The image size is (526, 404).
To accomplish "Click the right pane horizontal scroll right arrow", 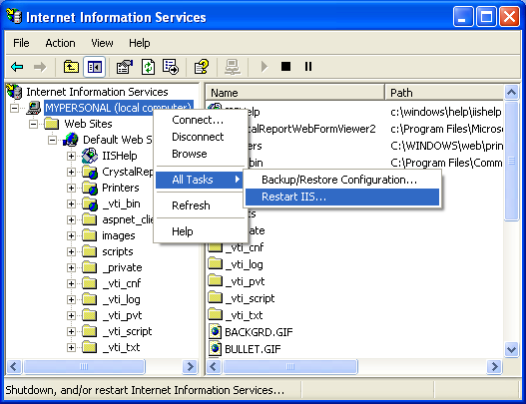I will tap(494, 366).
